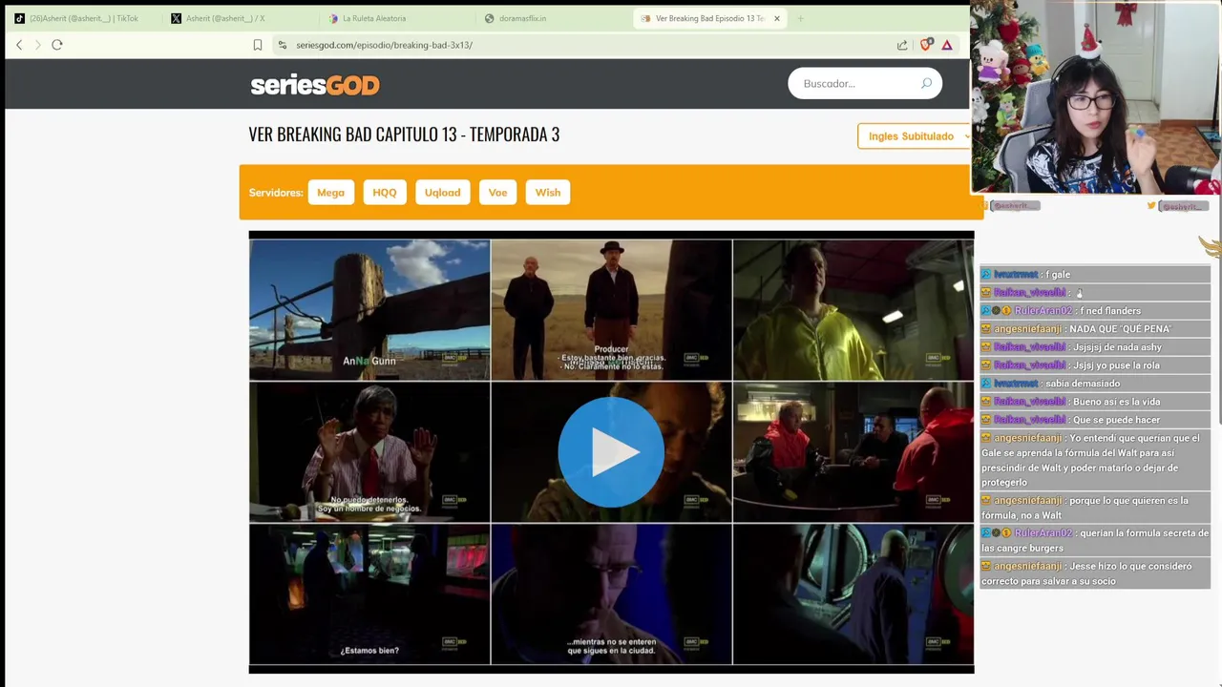Open Brave Rewards triangle icon
This screenshot has width=1222, height=687.
(x=947, y=45)
